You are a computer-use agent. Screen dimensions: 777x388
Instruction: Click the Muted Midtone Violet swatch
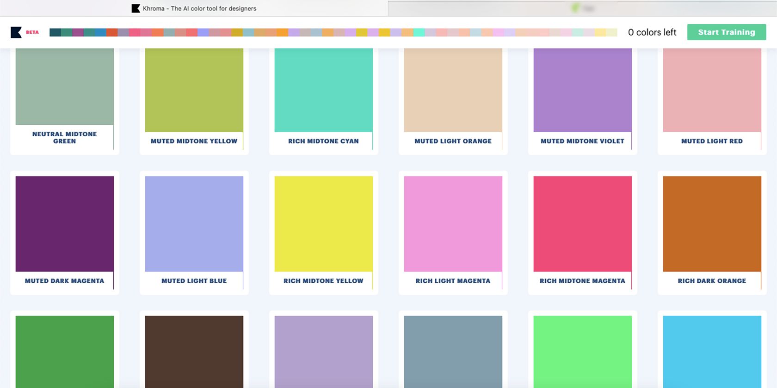(x=583, y=90)
